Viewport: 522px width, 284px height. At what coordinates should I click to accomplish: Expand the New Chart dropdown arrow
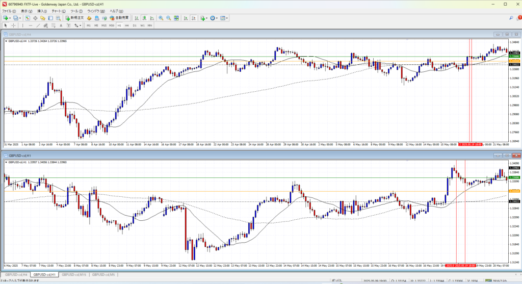pyautogui.click(x=9, y=18)
